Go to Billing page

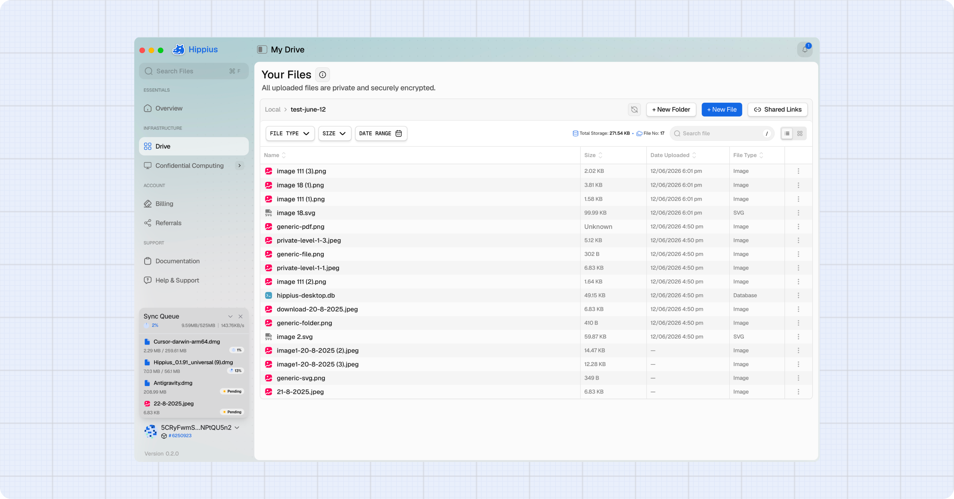click(x=194, y=204)
